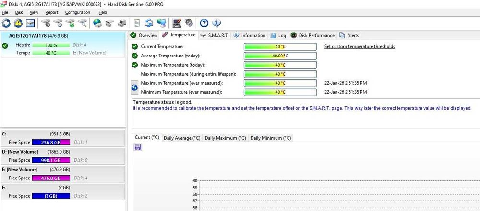Open the Help menu
The image size is (480, 211).
103,12
